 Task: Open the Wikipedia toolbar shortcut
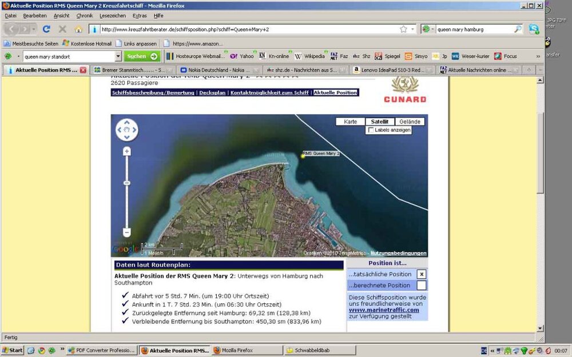tap(309, 56)
